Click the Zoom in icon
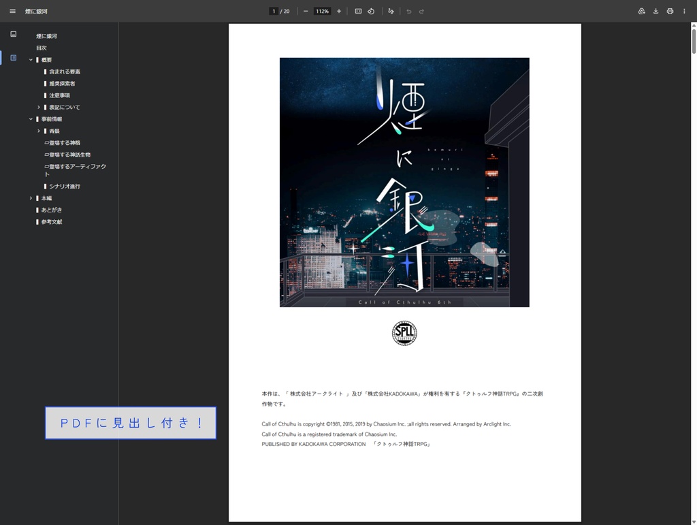 click(338, 11)
